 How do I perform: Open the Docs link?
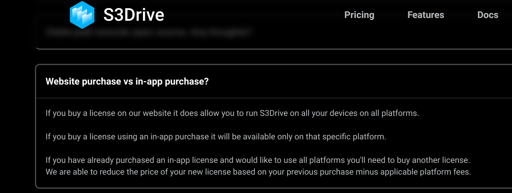pyautogui.click(x=488, y=15)
